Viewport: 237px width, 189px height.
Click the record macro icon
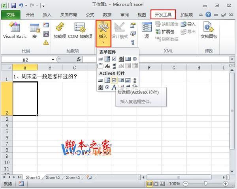[46, 25]
